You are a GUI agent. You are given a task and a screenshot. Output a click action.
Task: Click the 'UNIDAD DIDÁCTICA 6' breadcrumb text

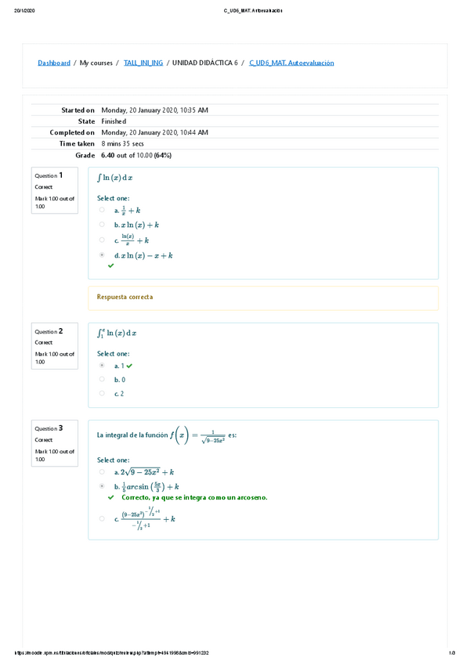(x=205, y=63)
